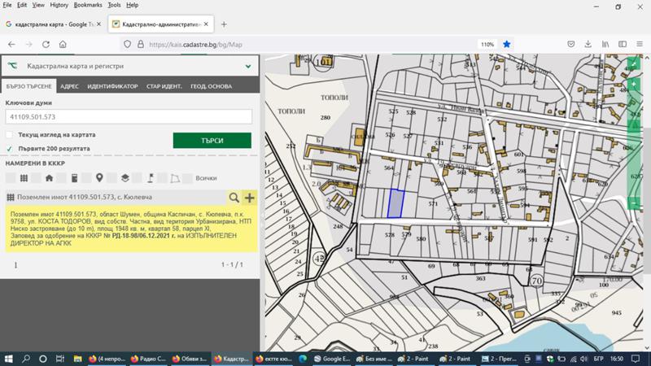Switch to the АДРЕС tab
The height and width of the screenshot is (366, 651).
[x=69, y=86]
